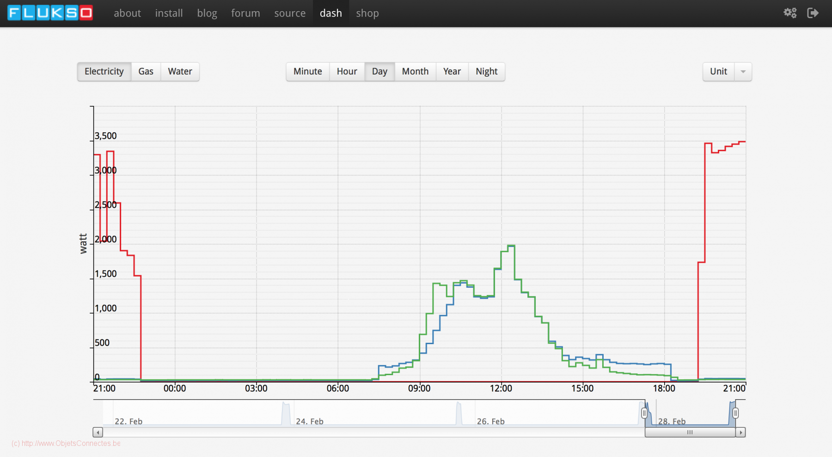Open the about page
The height and width of the screenshot is (457, 832).
pyautogui.click(x=127, y=13)
